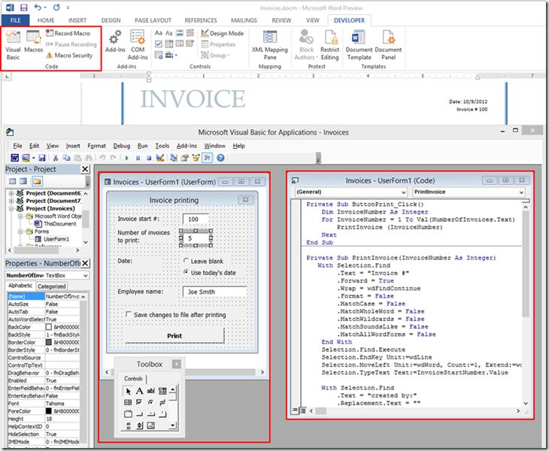Run macro with green play icon
This screenshot has height=451, width=549.
pyautogui.click(x=127, y=158)
